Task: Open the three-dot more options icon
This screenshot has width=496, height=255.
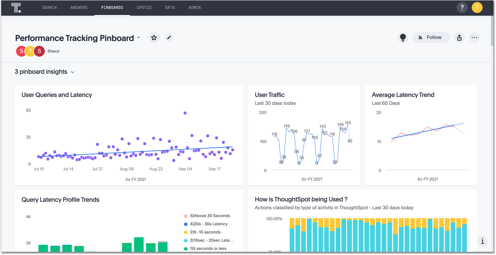Action: (474, 38)
